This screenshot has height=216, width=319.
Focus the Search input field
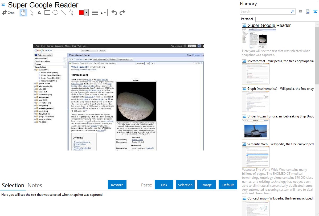click(265, 11)
